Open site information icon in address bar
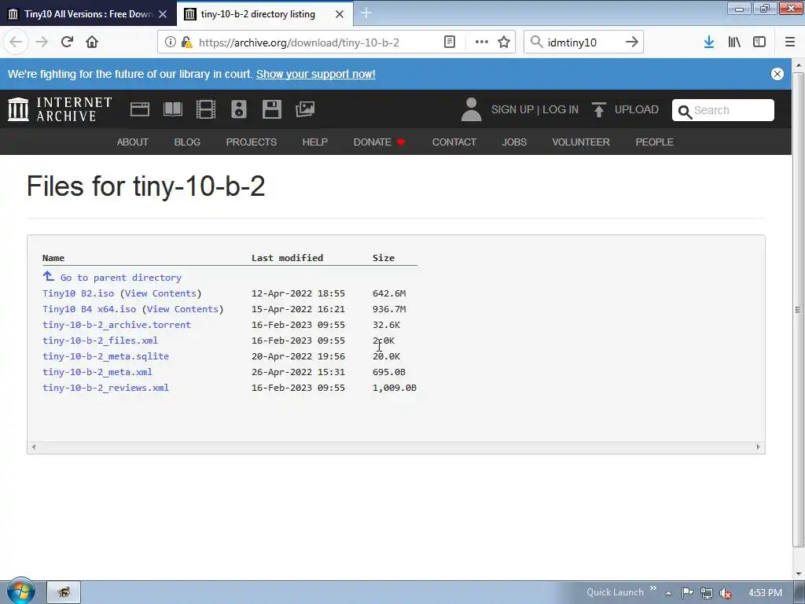 click(171, 42)
